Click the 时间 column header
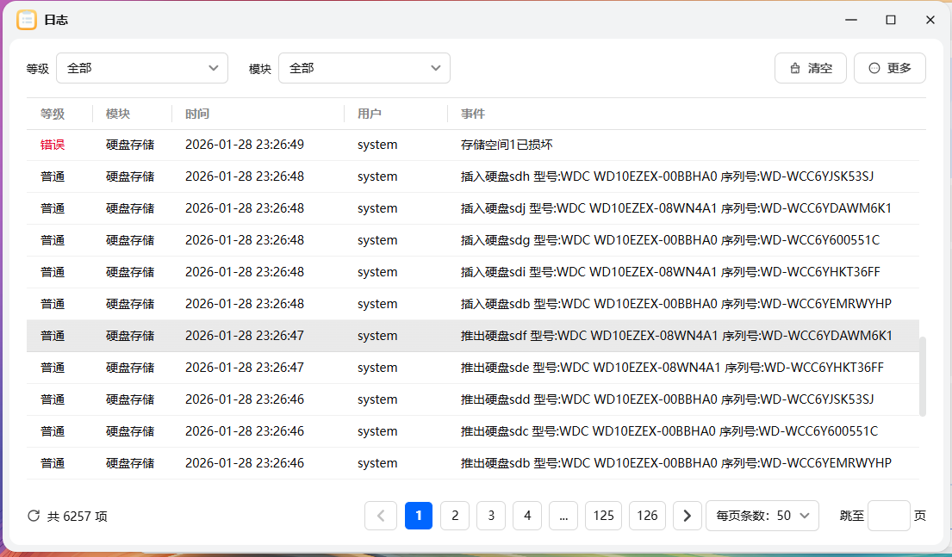Screen dimensions: 952x557 coord(198,113)
